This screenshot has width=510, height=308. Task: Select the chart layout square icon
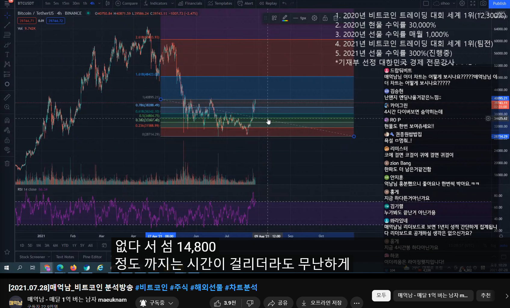[x=426, y=3]
